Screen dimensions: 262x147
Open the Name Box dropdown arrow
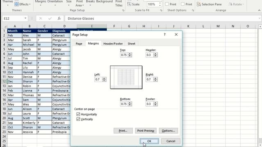[x=25, y=18]
